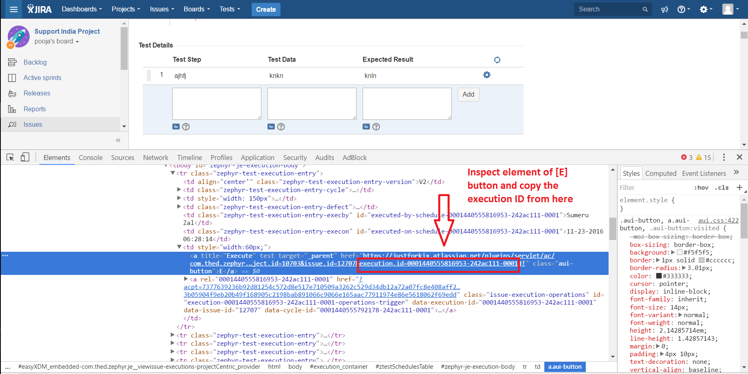Click the announcements megaphone icon in JIRA header
Viewport: 748px width, 374px height.
click(664, 9)
